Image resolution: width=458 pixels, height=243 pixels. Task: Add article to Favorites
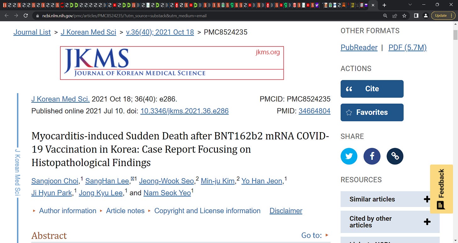pos(372,112)
